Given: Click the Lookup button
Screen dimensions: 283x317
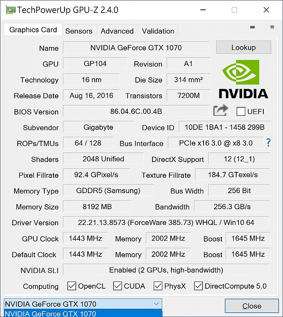Looking at the screenshot, I should point(243,47).
